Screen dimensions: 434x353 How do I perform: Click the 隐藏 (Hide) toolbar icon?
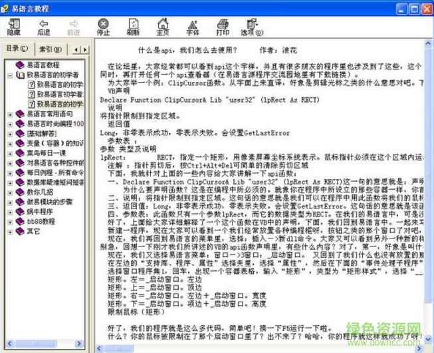pos(13,27)
